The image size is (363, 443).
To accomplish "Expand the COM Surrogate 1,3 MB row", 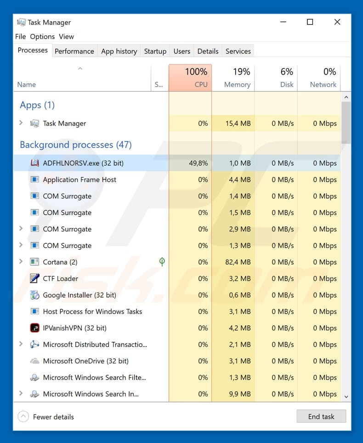I will coord(21,245).
